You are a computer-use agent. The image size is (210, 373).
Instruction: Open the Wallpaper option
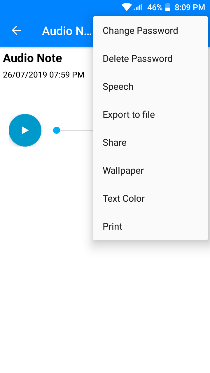click(150, 170)
